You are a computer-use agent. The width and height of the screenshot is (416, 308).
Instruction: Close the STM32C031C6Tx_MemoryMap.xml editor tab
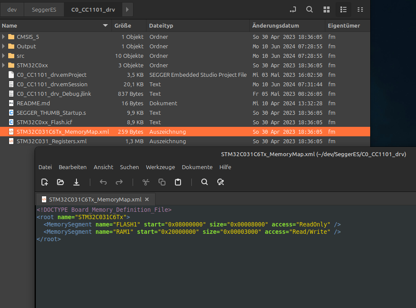click(147, 199)
